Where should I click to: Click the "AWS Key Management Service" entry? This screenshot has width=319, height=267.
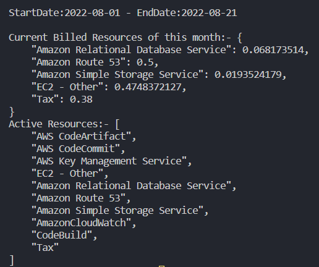point(109,161)
